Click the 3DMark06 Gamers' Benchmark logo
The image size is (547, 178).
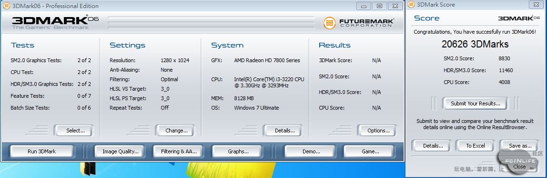click(55, 22)
